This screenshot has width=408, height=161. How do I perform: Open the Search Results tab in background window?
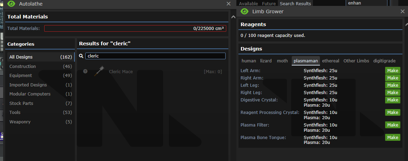pos(295,3)
